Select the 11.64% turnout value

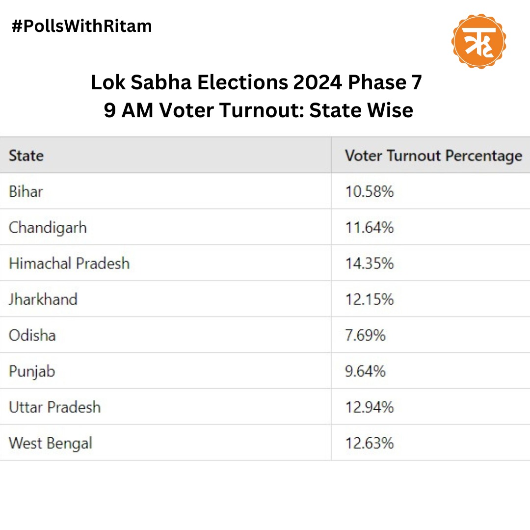click(370, 228)
